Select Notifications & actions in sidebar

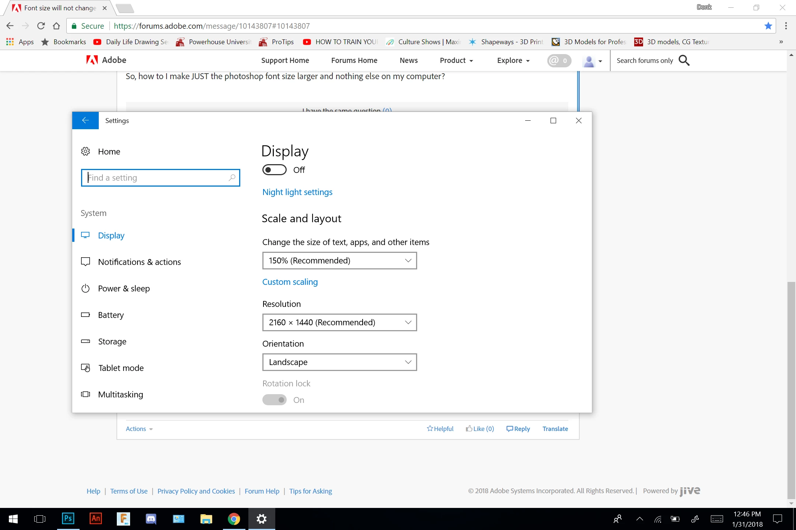pyautogui.click(x=139, y=262)
